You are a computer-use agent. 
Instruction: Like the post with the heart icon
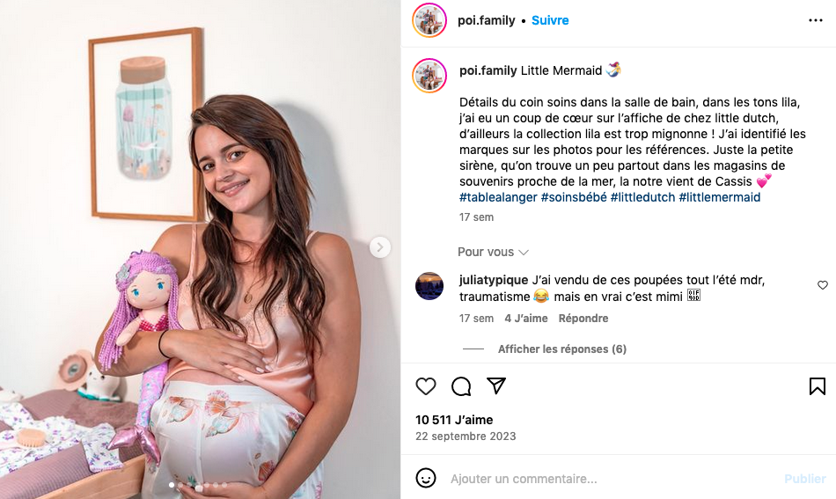click(426, 386)
